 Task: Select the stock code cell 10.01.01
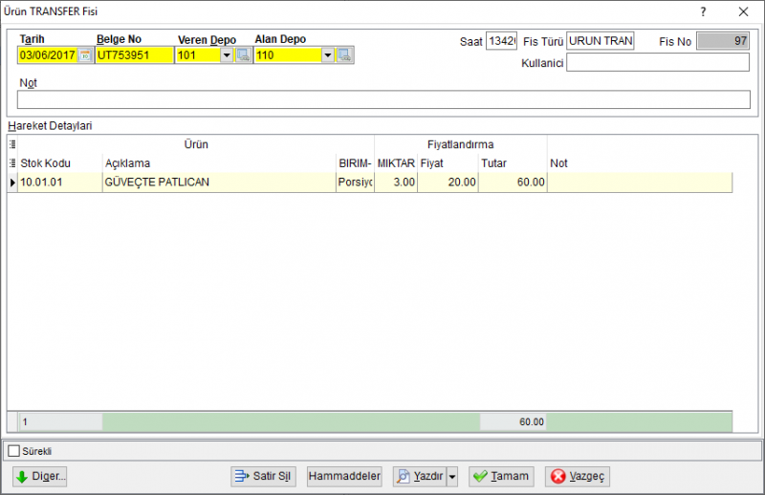[x=60, y=183]
